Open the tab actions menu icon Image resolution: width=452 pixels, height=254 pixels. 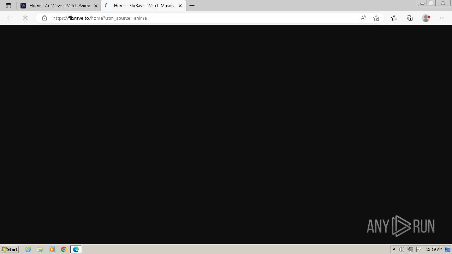click(8, 6)
